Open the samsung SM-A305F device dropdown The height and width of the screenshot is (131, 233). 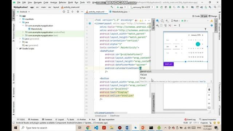pyautogui.click(x=142, y=7)
